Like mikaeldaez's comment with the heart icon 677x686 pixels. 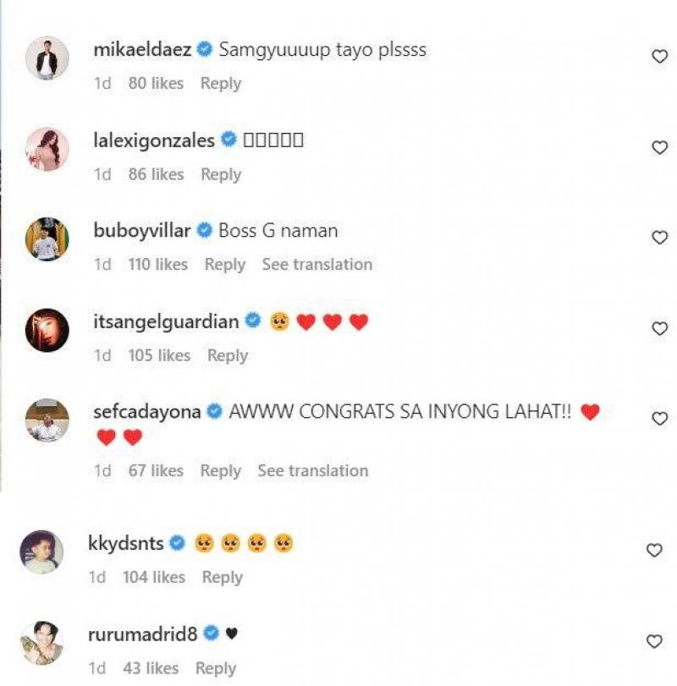click(659, 57)
